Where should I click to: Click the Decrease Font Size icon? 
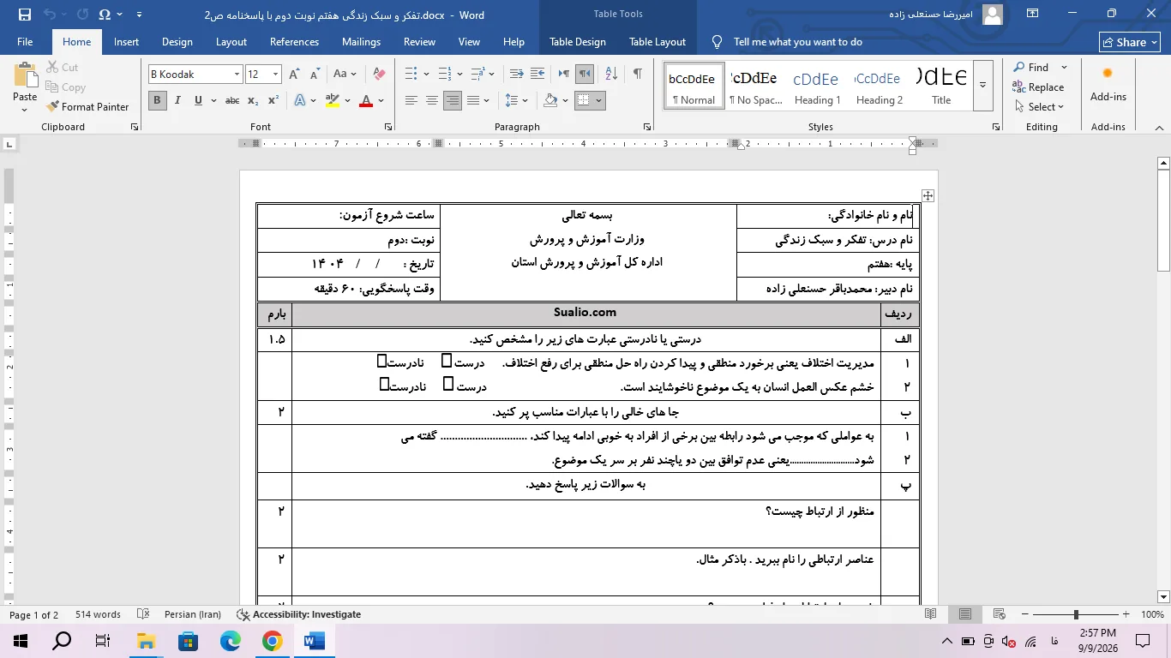coord(315,75)
